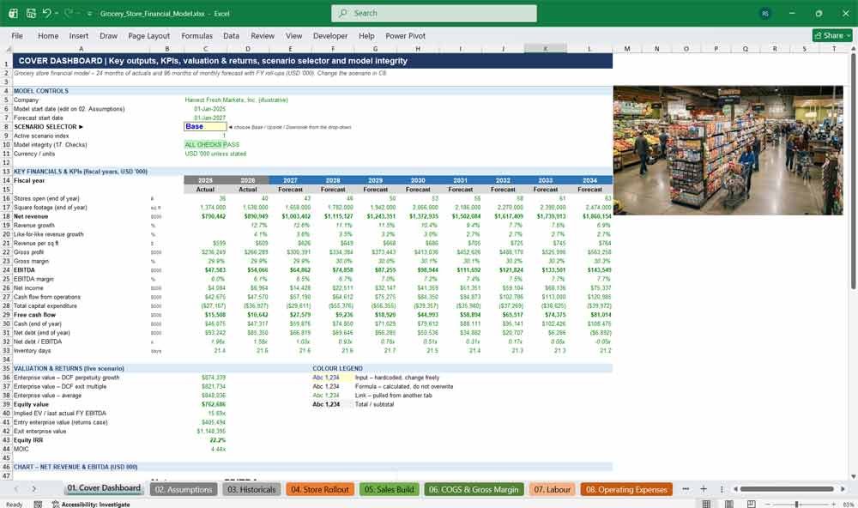Switch to 08. Operating Expenses sheet tab
The height and width of the screenshot is (508, 858).
click(x=626, y=489)
